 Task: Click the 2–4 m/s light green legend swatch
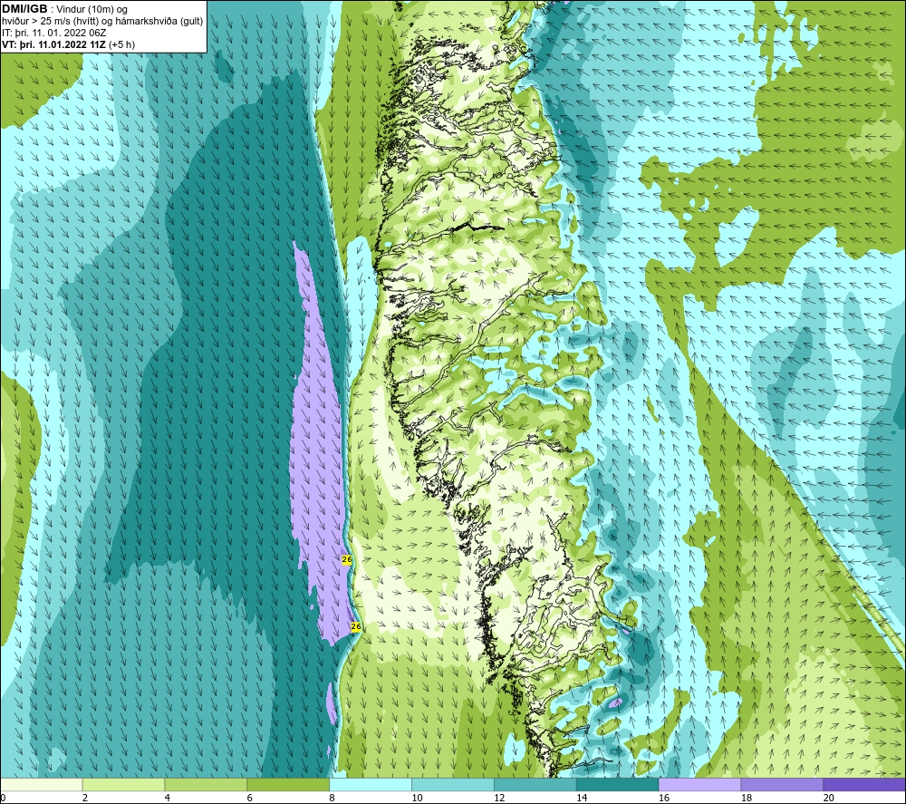pos(123,784)
